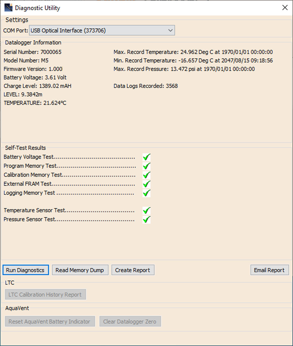Click the COM Port dropdown chevron arrow
The height and width of the screenshot is (346, 293).
click(170, 30)
